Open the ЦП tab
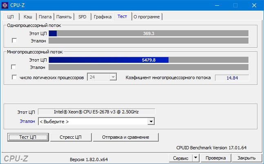 point(11,17)
